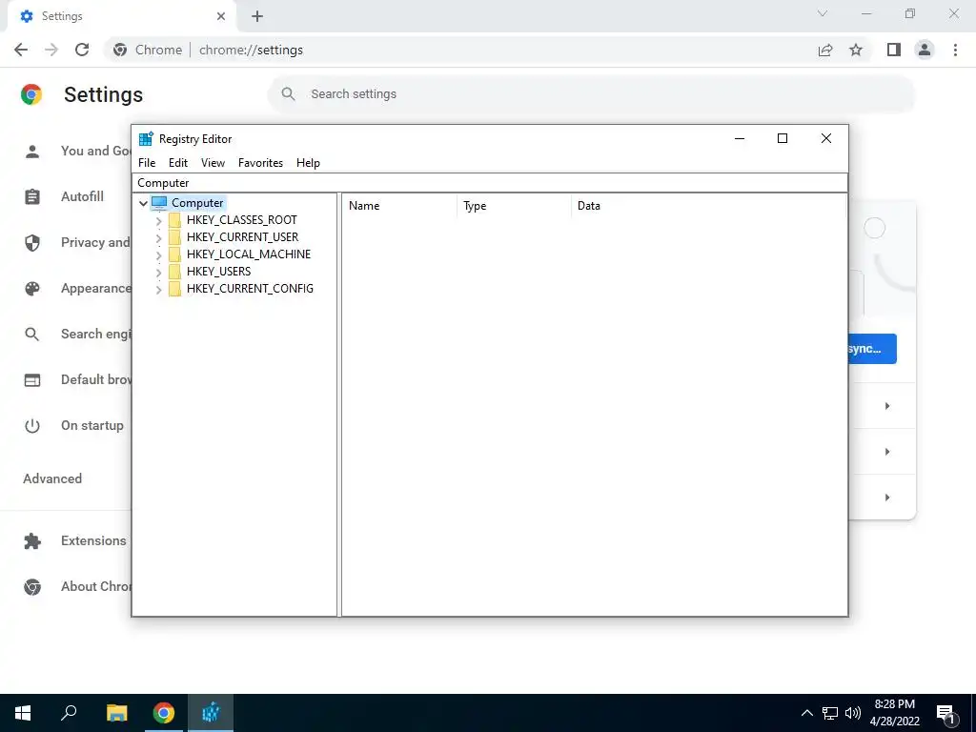The image size is (976, 732).
Task: Expand the Advanced section in Chrome Settings
Action: click(x=52, y=478)
